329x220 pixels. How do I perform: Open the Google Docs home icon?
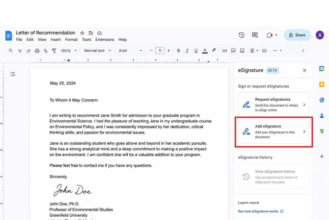(x=9, y=36)
